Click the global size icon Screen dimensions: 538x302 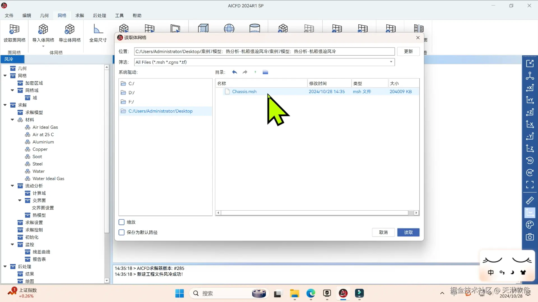click(x=98, y=29)
